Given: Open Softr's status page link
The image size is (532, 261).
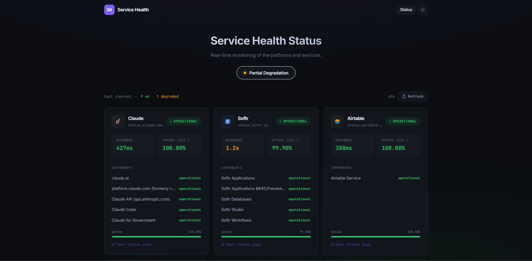Looking at the screenshot, I should pos(241,245).
